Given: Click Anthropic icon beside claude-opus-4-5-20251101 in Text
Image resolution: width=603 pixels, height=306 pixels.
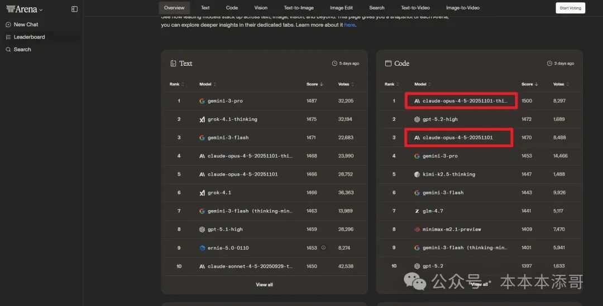Looking at the screenshot, I should (202, 174).
